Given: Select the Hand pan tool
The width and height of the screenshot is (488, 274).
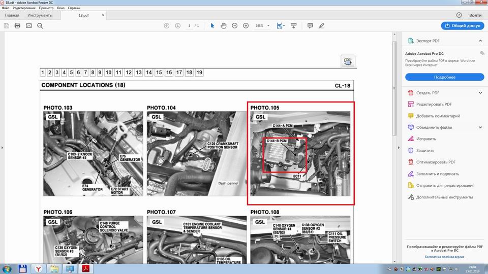Looking at the screenshot, I should click(x=223, y=26).
